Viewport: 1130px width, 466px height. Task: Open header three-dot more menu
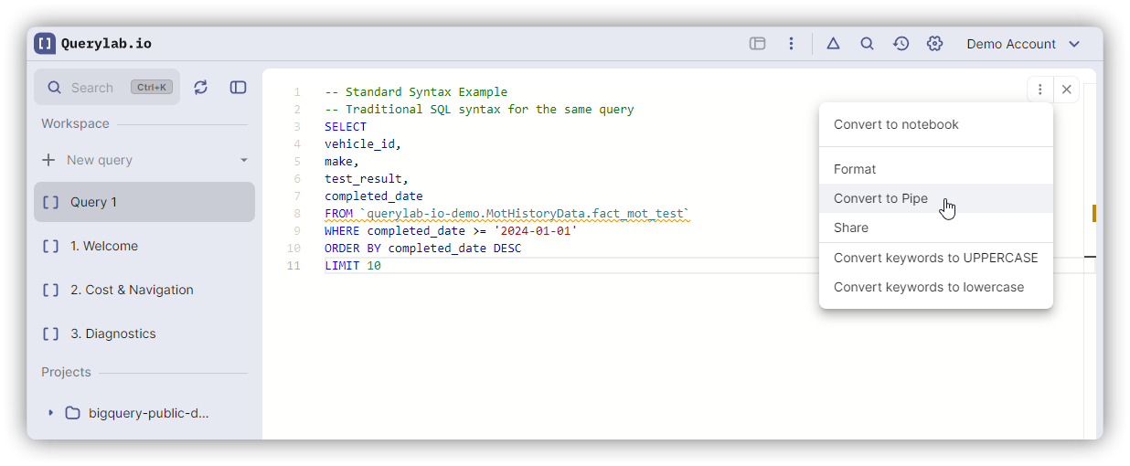tap(791, 44)
